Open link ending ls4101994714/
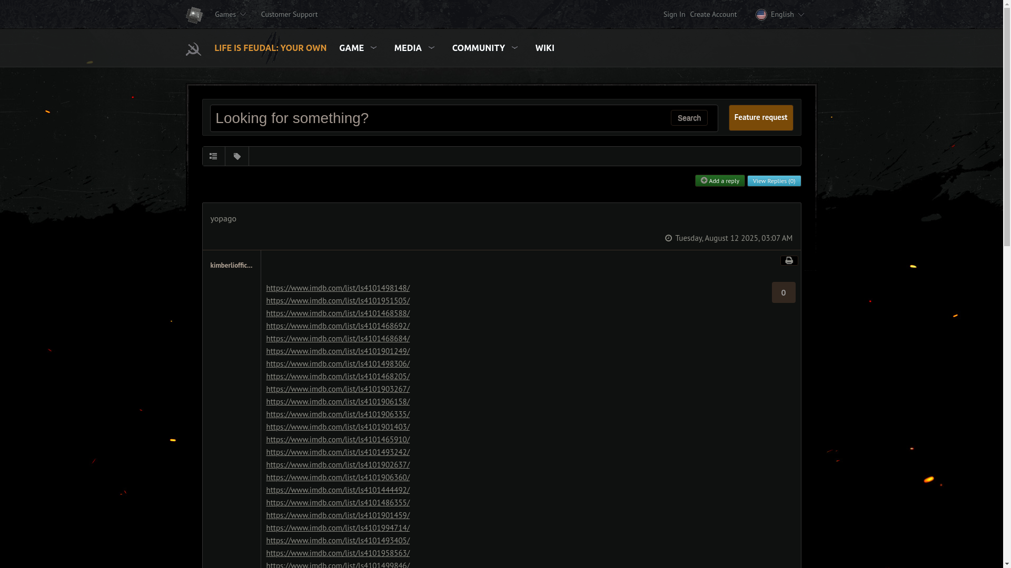The image size is (1011, 568). pos(338,528)
